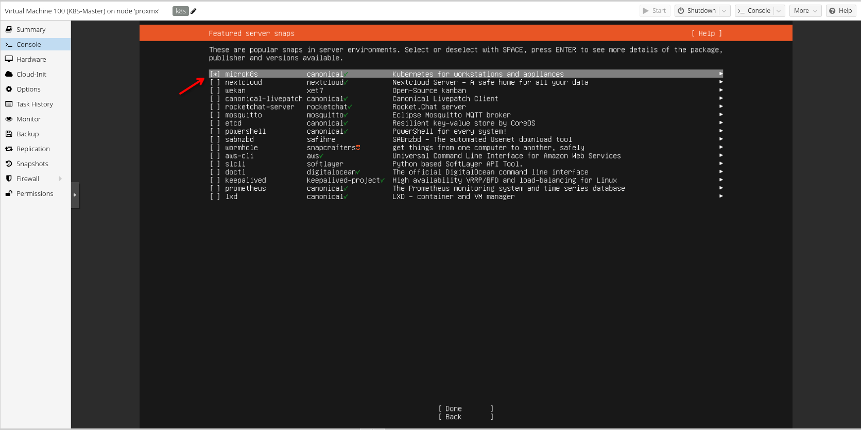Select the mosquitto snap row

pos(466,115)
